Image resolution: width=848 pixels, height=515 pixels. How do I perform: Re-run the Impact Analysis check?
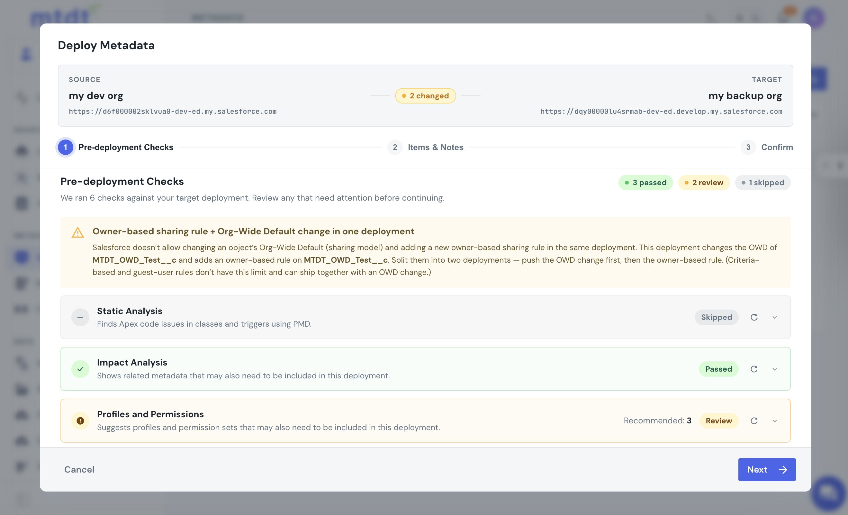(x=754, y=369)
